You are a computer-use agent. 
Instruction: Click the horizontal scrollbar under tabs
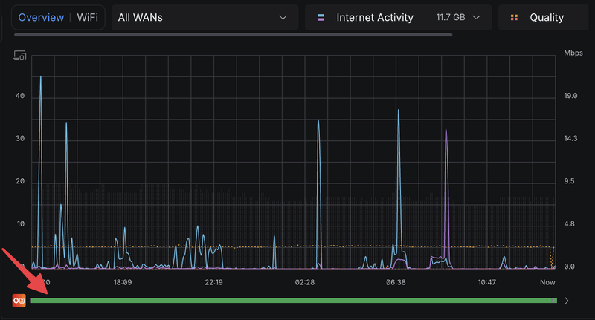click(233, 35)
